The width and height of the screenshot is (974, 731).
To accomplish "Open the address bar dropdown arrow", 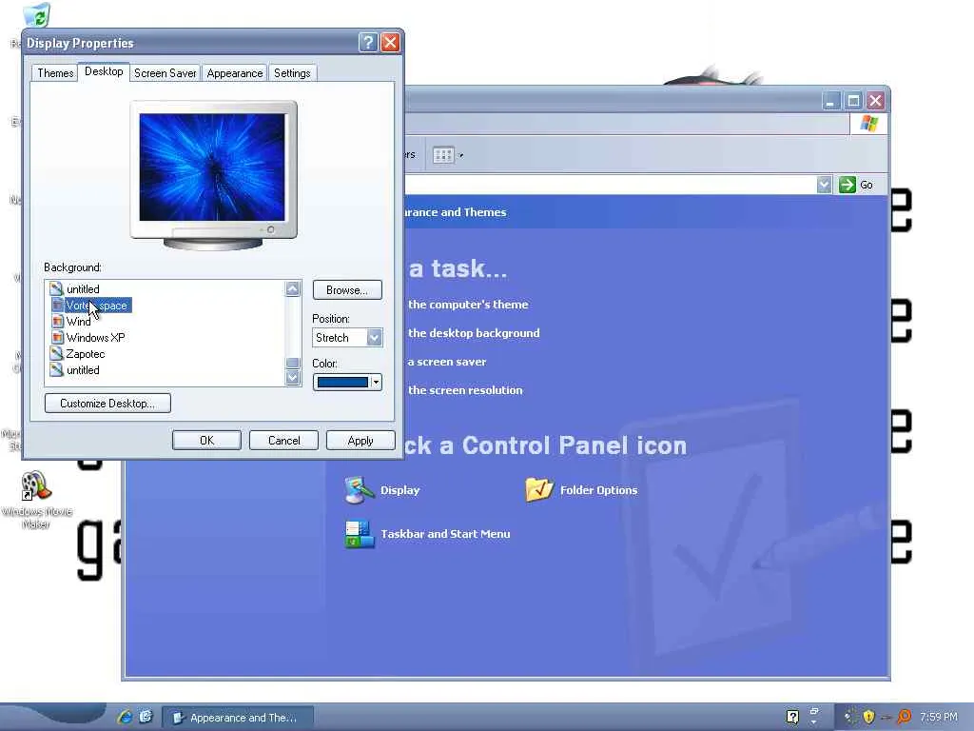I will pos(824,185).
